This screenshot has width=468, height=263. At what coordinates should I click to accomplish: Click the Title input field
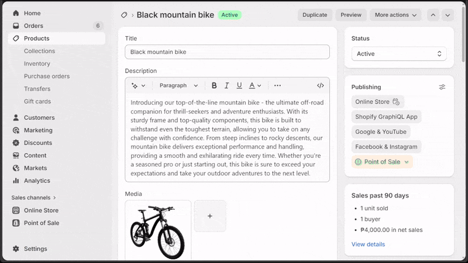[x=227, y=52]
